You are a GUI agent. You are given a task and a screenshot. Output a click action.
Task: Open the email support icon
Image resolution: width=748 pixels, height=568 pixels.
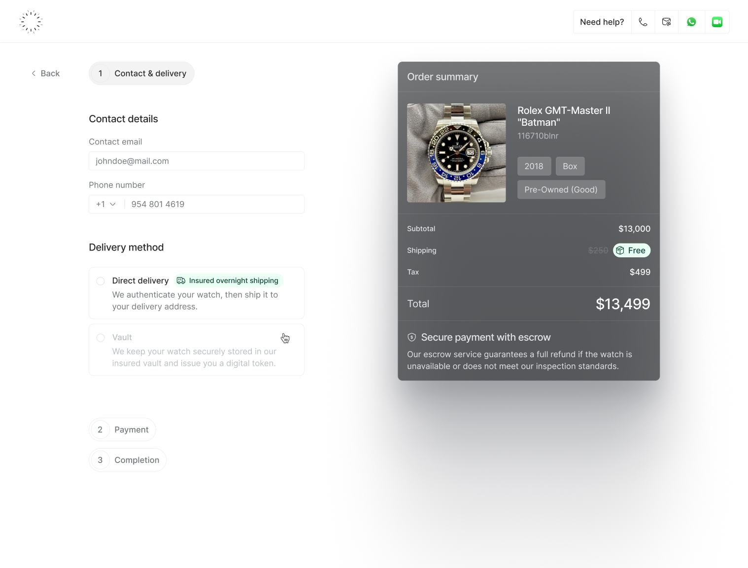click(667, 22)
